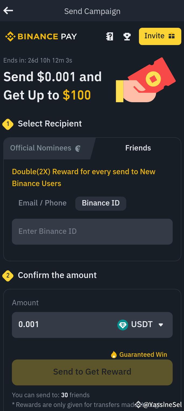
Task: Open the rules help icon in header
Action: pyautogui.click(x=110, y=36)
